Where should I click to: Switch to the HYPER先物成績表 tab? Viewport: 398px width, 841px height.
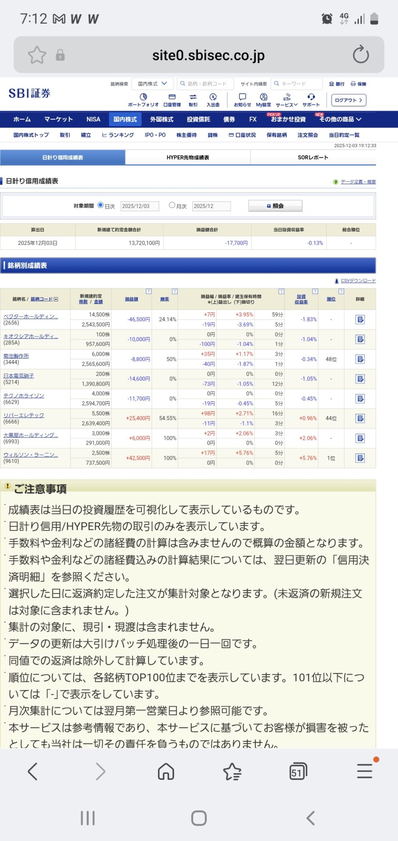pyautogui.click(x=188, y=157)
